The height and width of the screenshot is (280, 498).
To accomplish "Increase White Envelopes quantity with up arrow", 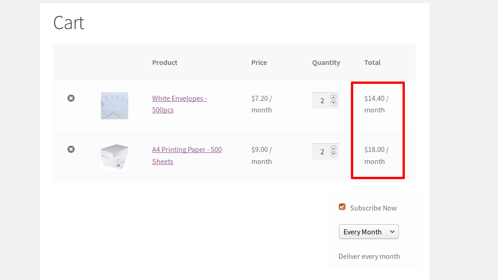I will pyautogui.click(x=333, y=97).
